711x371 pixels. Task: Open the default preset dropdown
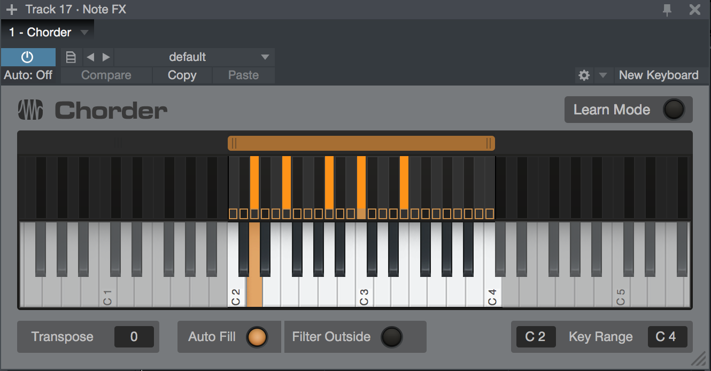[x=194, y=57]
